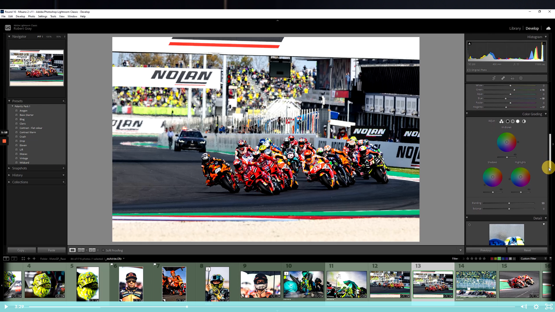Activate the Red Eye Correction tool
The image size is (555, 312).
pyautogui.click(x=512, y=78)
